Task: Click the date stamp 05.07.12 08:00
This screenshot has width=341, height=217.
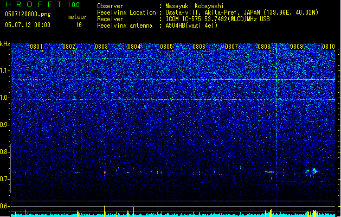Action: pos(28,25)
